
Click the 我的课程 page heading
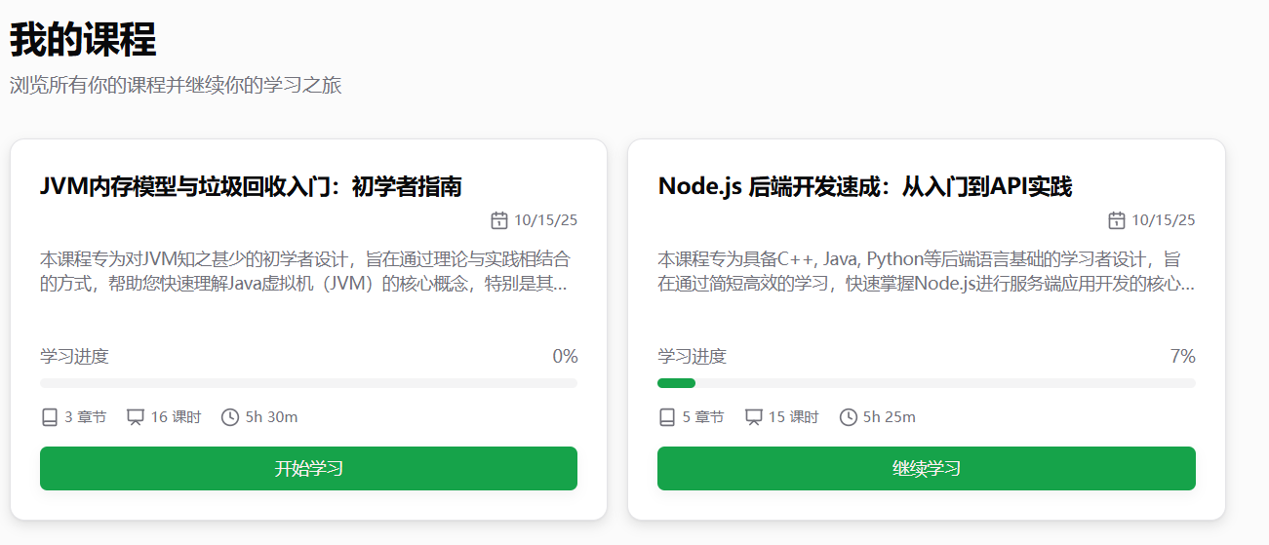(x=83, y=41)
